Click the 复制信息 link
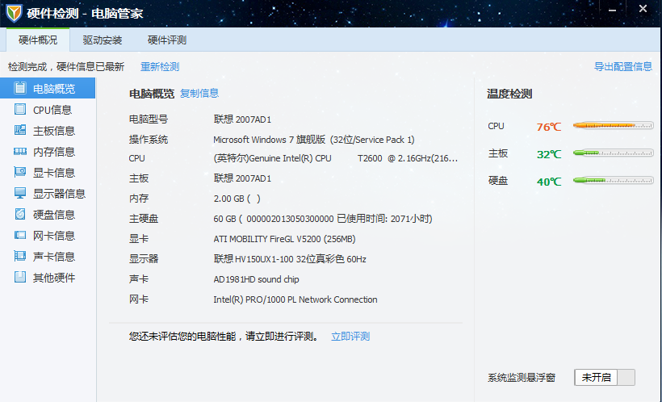The height and width of the screenshot is (402, 662). [199, 94]
